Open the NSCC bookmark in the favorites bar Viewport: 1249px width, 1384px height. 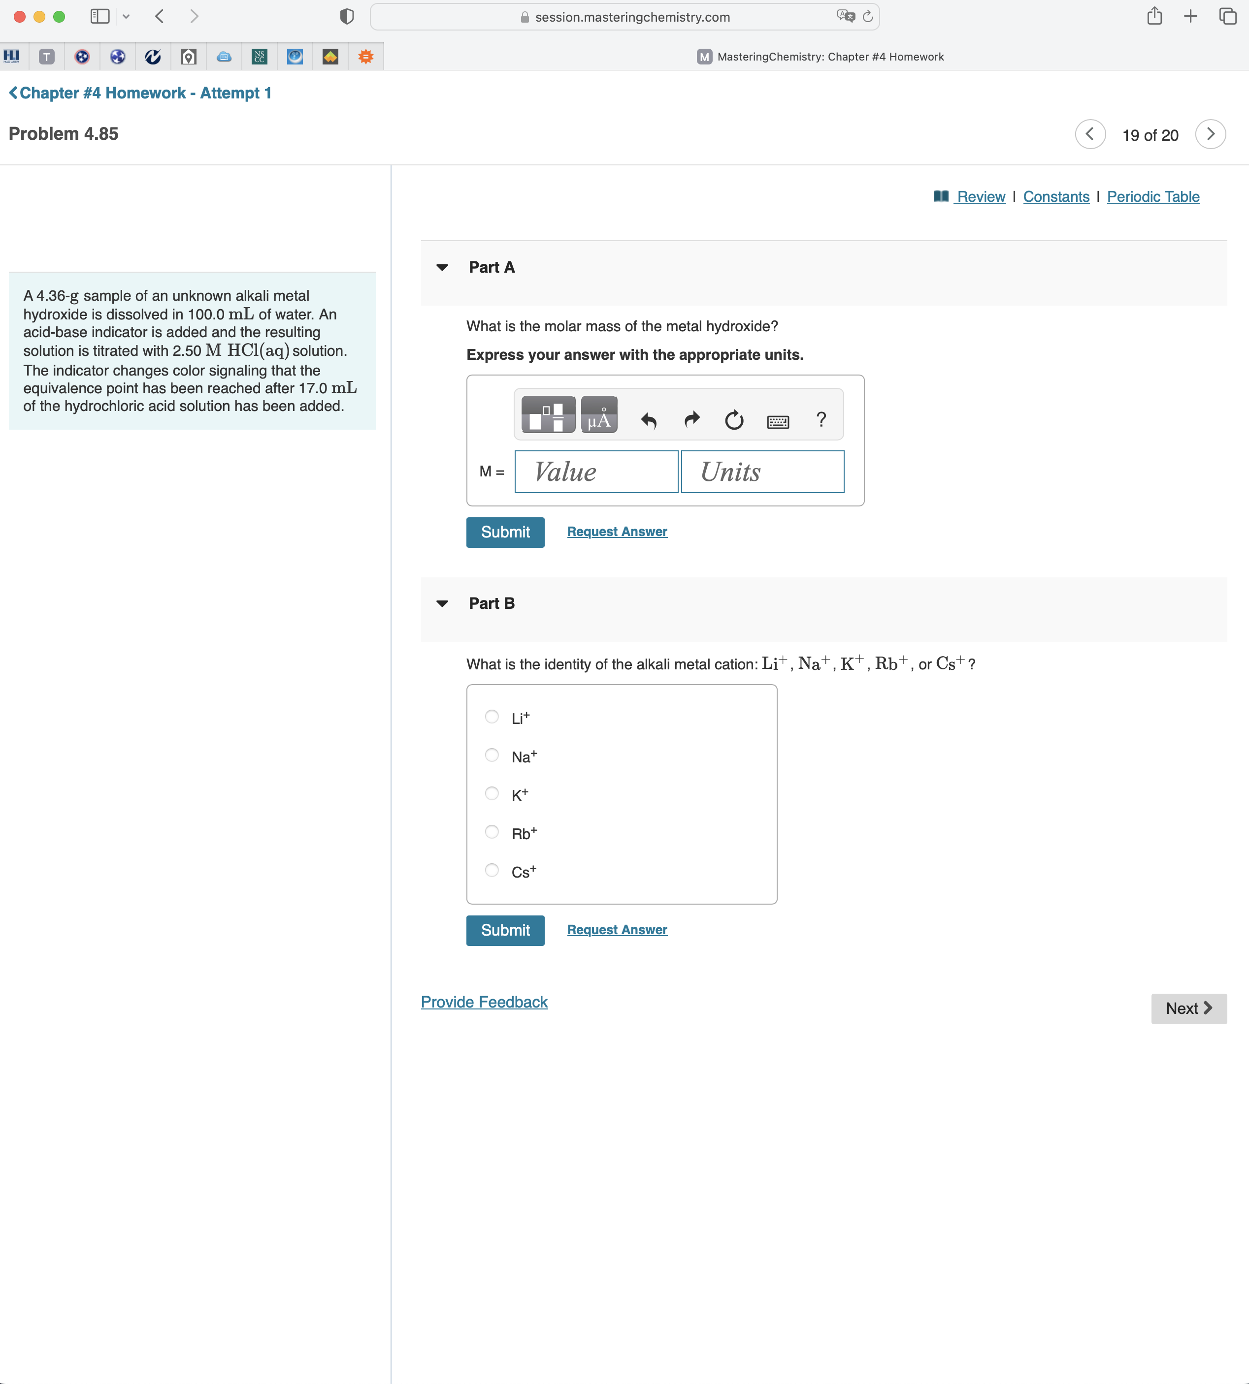pos(260,56)
